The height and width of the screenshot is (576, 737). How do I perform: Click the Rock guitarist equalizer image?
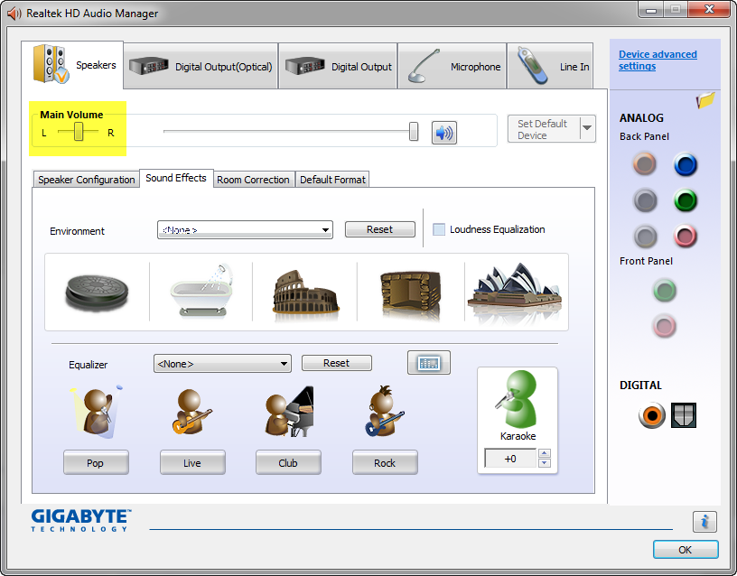tap(385, 411)
